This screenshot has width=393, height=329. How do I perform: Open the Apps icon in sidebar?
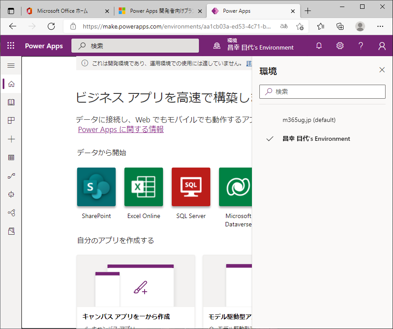pos(11,121)
